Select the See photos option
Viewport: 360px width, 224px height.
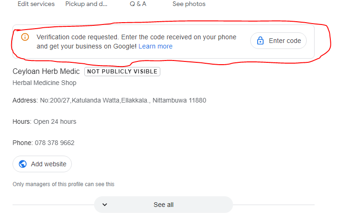[x=189, y=4]
